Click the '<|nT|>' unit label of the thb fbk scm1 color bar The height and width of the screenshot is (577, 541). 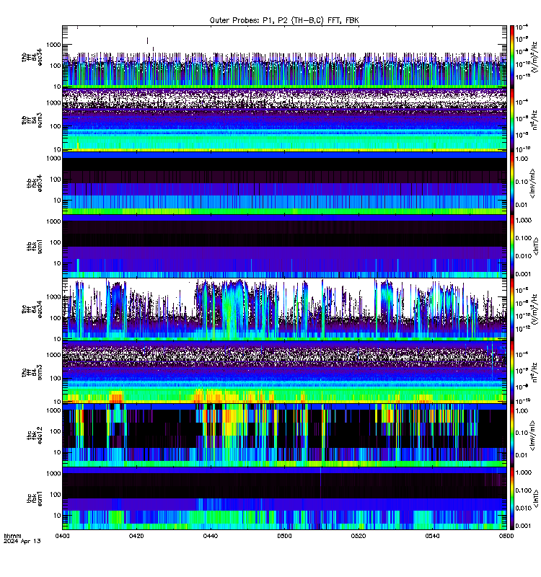(535, 246)
